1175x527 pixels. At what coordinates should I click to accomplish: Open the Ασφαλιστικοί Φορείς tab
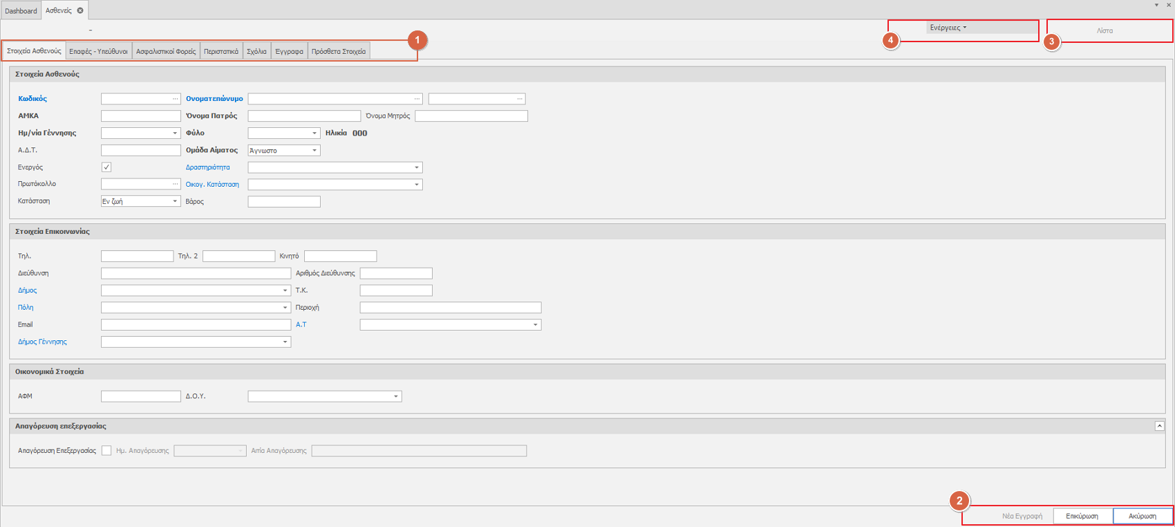[x=166, y=51]
